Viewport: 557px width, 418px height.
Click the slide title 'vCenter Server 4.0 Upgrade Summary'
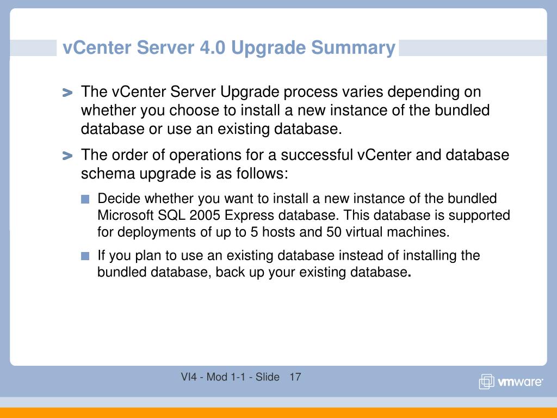pyautogui.click(x=229, y=48)
